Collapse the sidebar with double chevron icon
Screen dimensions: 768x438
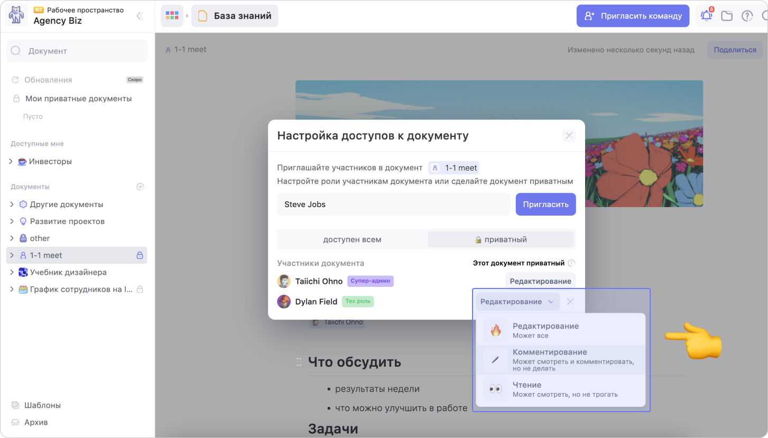click(x=140, y=16)
